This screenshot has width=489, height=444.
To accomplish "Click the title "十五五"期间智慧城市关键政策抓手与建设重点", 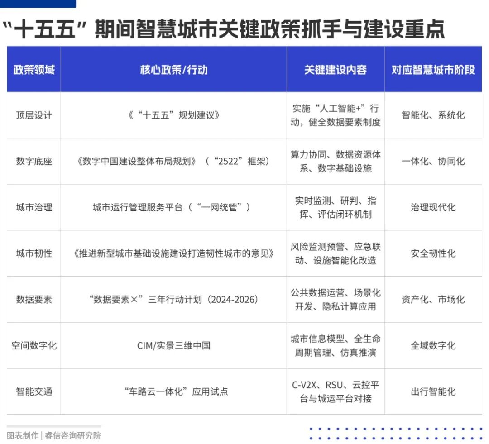I will 223,29.
